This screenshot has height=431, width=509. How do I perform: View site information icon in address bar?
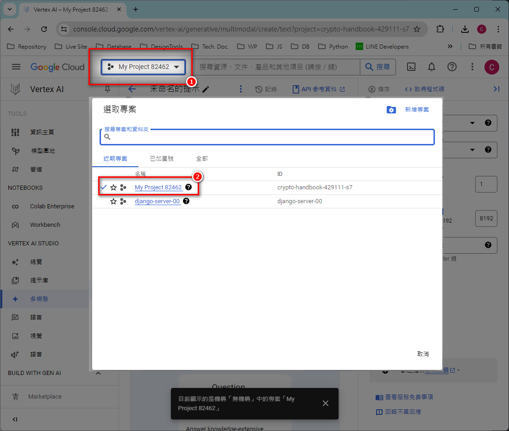[64, 29]
